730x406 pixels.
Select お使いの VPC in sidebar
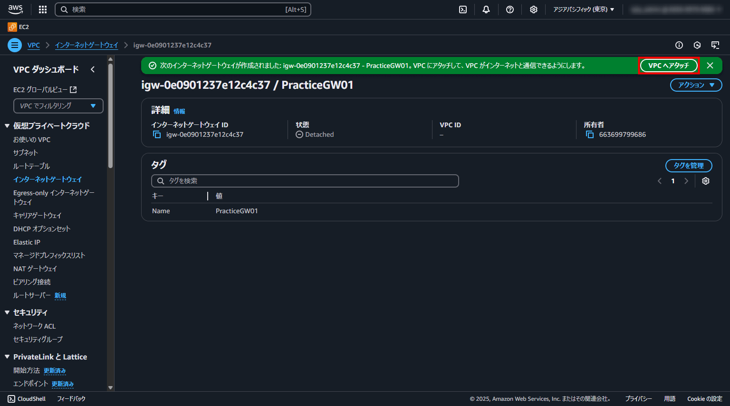coord(32,140)
